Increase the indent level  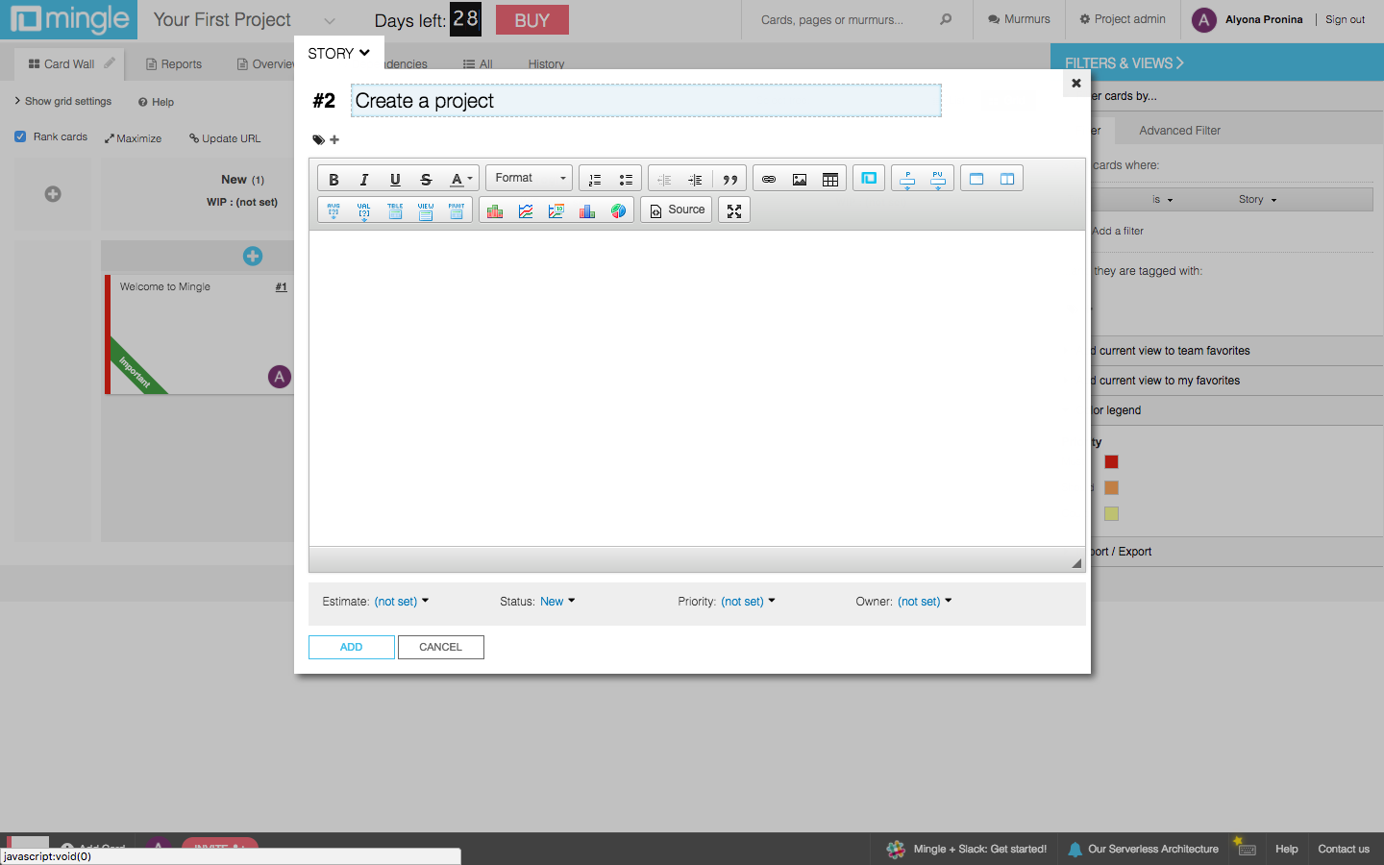click(x=695, y=179)
